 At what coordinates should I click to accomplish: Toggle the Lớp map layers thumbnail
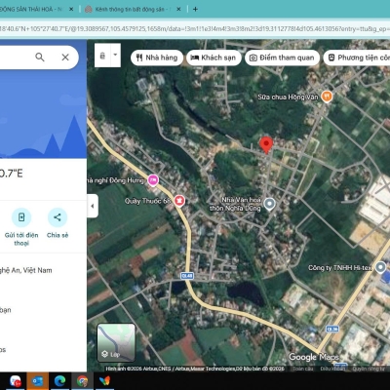[116, 342]
